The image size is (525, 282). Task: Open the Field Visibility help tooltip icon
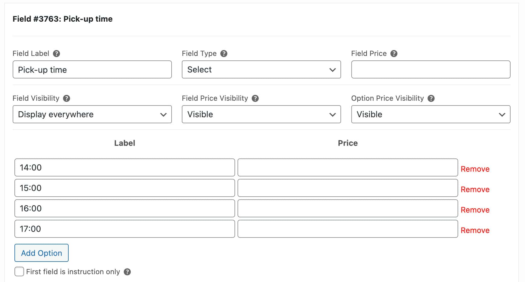(67, 98)
